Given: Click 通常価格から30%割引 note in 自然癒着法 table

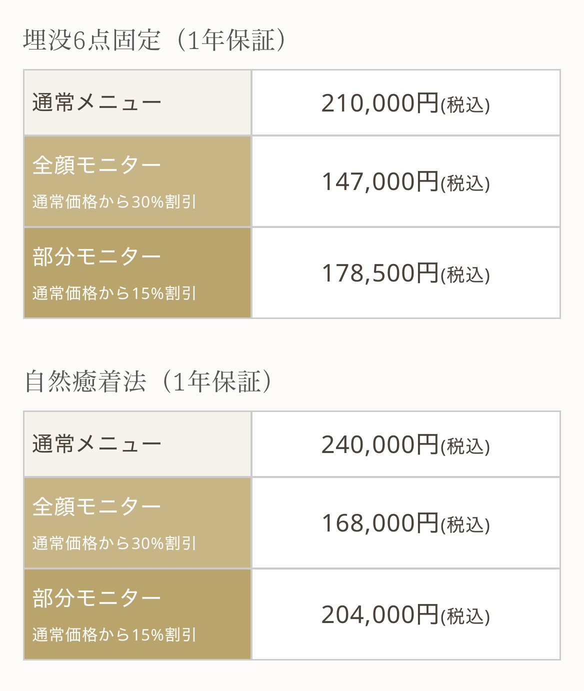Looking at the screenshot, I should [x=114, y=543].
